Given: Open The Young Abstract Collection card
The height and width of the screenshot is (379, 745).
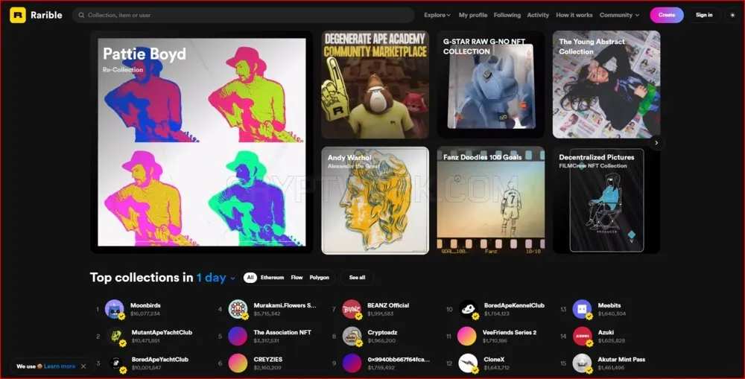Looking at the screenshot, I should click(606, 85).
